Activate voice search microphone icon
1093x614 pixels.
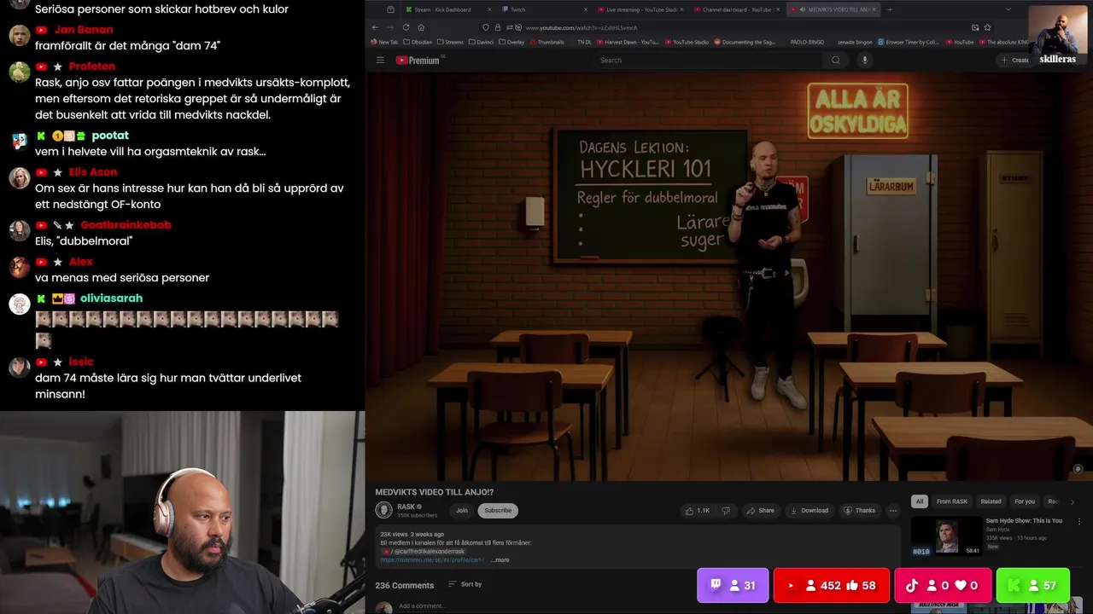tap(864, 60)
